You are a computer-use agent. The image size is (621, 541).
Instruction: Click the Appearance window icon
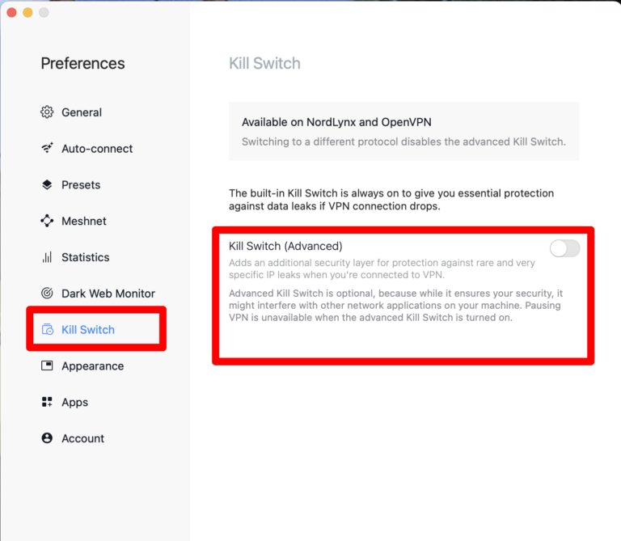[47, 366]
